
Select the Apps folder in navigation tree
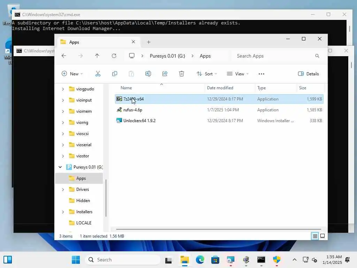point(79,178)
